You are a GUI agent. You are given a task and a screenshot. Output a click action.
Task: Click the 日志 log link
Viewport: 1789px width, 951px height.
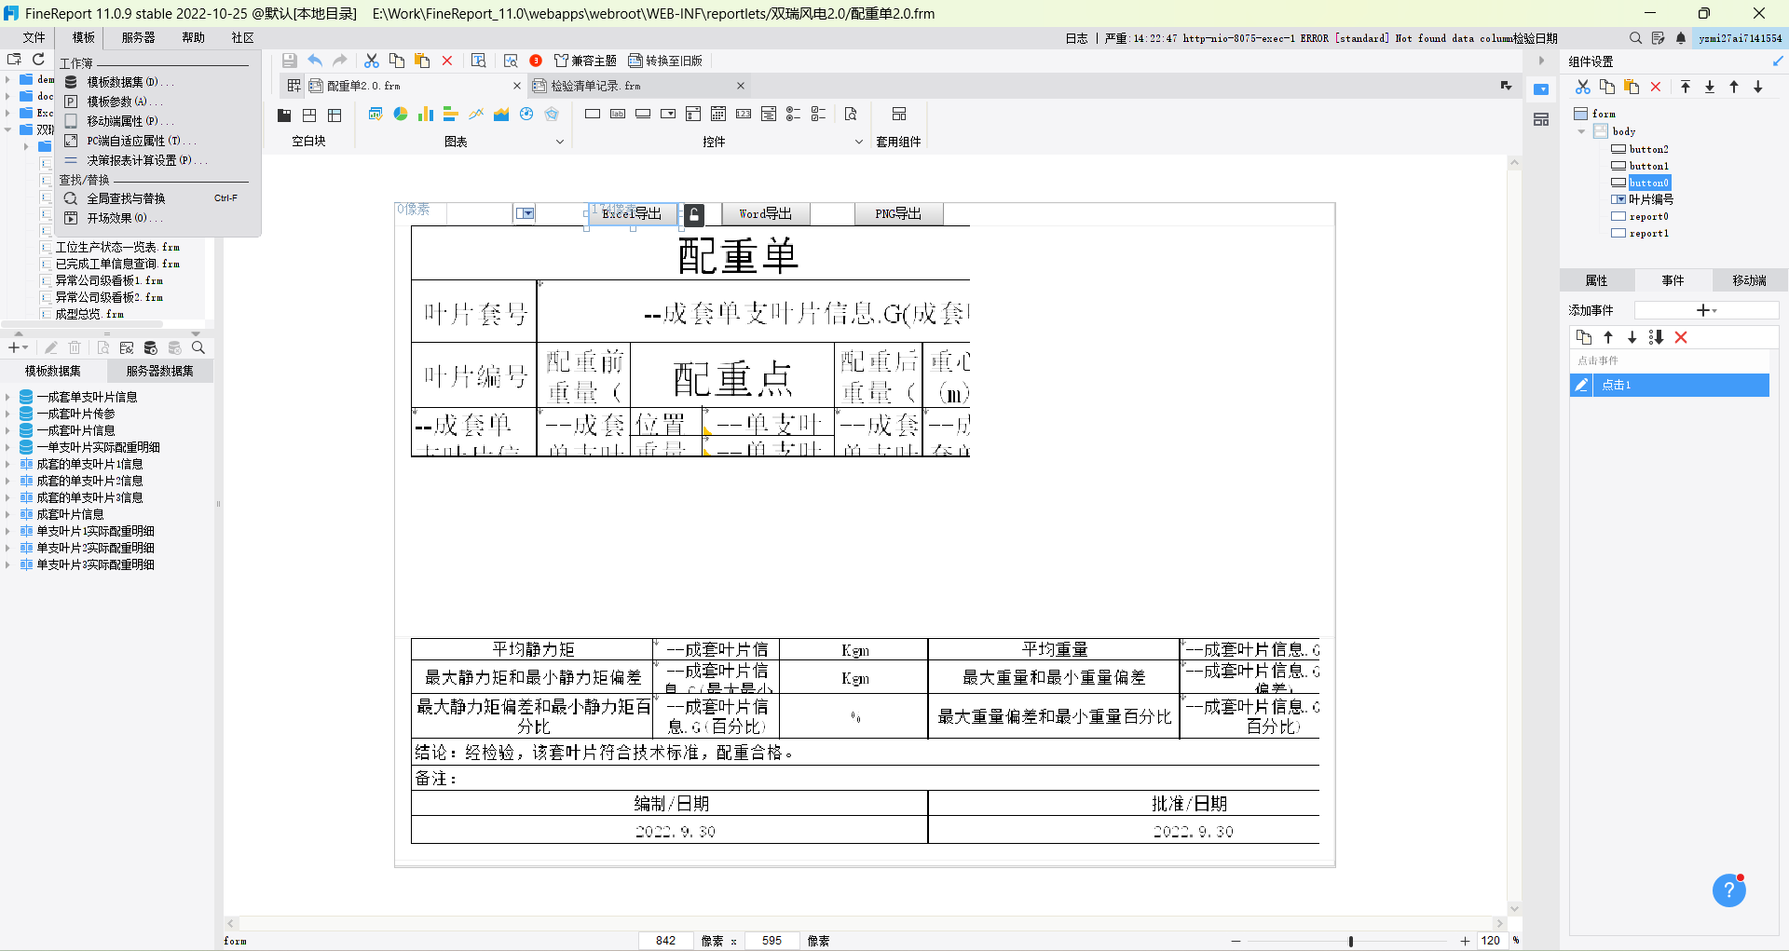[1076, 38]
